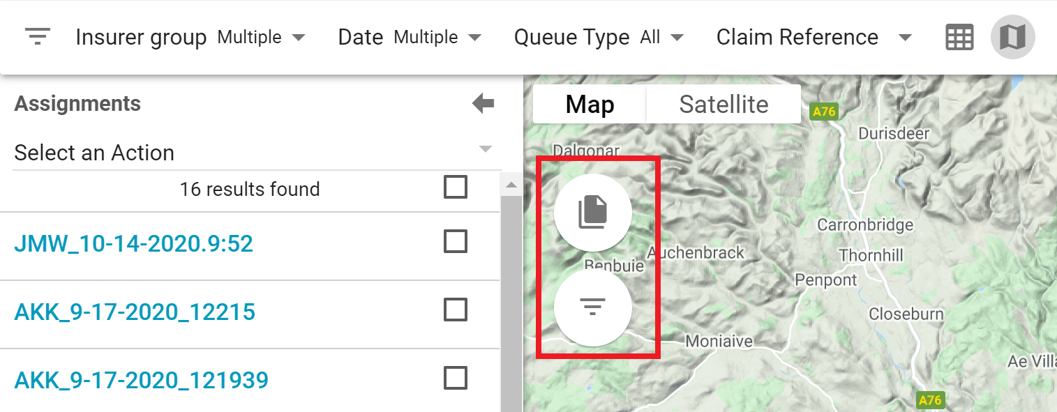Switch to grid view using the table icon
This screenshot has width=1057, height=412.
pyautogui.click(x=959, y=37)
